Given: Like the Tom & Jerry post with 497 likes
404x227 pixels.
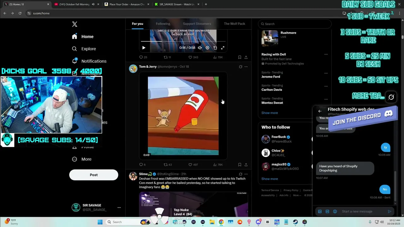Looking at the screenshot, I should [193, 165].
